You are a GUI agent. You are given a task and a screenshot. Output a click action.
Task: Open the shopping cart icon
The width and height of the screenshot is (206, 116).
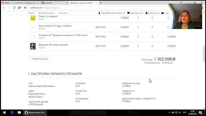(163, 13)
